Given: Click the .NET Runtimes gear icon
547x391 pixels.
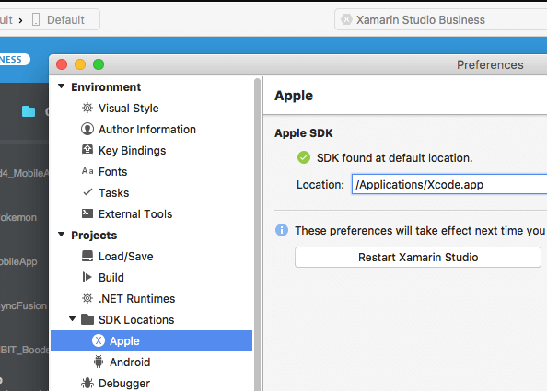Looking at the screenshot, I should point(87,298).
